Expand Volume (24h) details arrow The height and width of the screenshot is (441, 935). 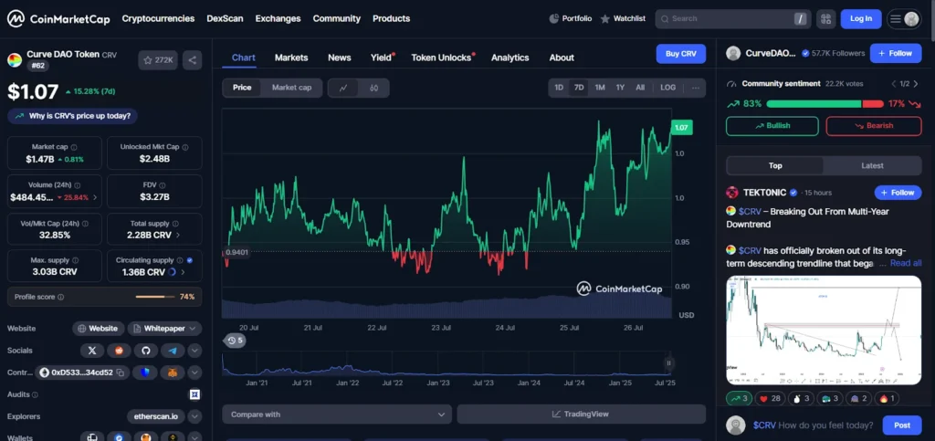pos(95,197)
